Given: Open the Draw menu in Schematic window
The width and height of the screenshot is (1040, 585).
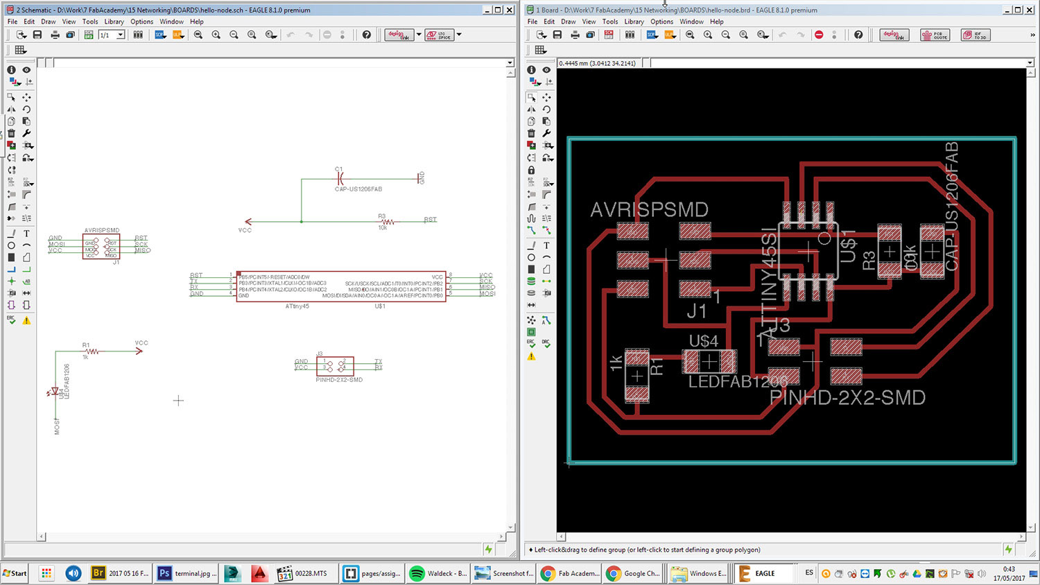Looking at the screenshot, I should click(x=49, y=21).
